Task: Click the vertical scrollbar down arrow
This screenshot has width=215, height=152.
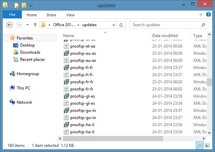Action: pyautogui.click(x=209, y=133)
